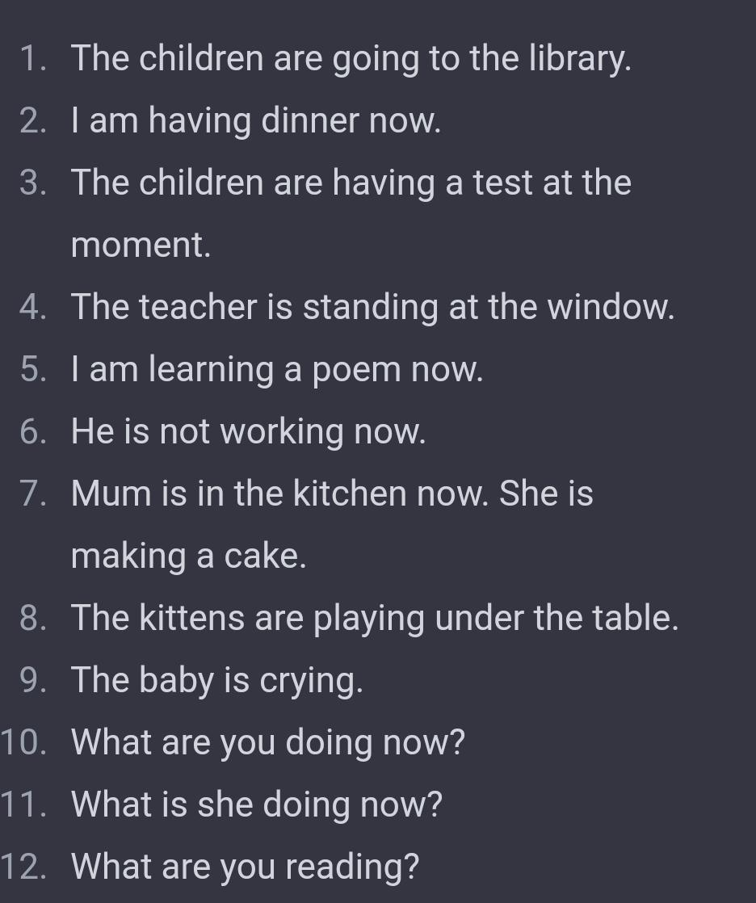Select the question 'What is she doing now?'
756x903 pixels.
(x=257, y=804)
